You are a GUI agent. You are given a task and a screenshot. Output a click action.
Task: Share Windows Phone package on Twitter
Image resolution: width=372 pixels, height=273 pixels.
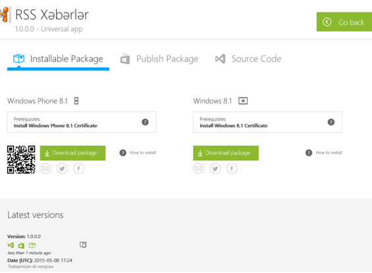pos(62,169)
